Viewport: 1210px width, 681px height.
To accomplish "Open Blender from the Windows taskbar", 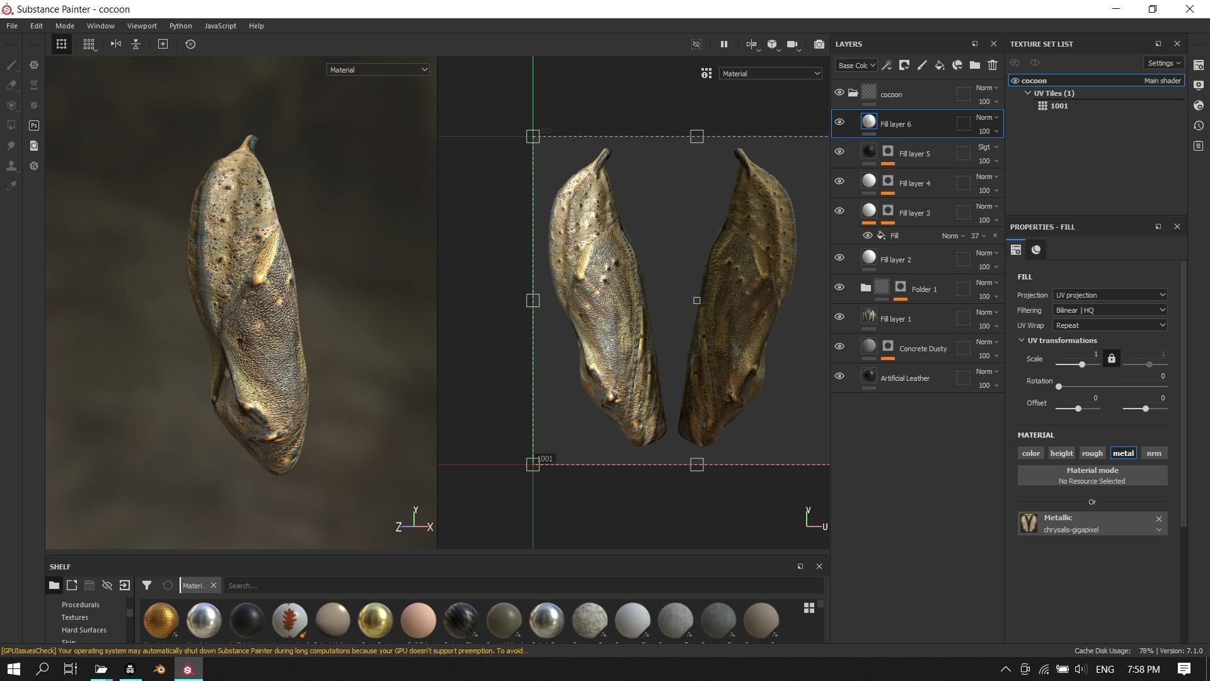I will (159, 669).
